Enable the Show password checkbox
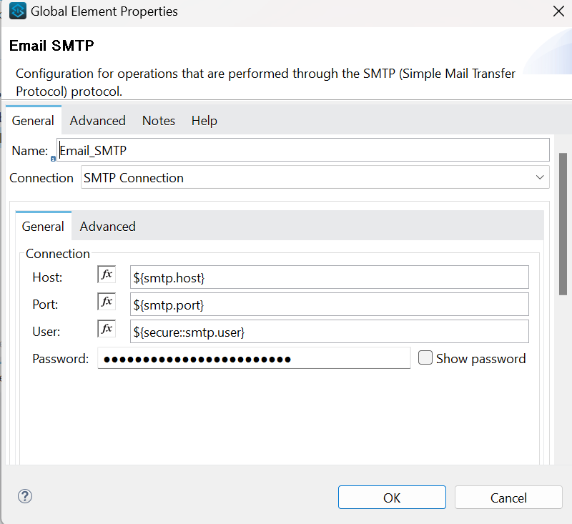The height and width of the screenshot is (524, 572). coord(425,358)
